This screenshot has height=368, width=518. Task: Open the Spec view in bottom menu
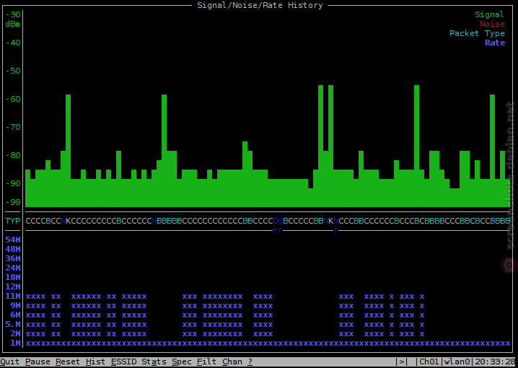[x=182, y=362]
